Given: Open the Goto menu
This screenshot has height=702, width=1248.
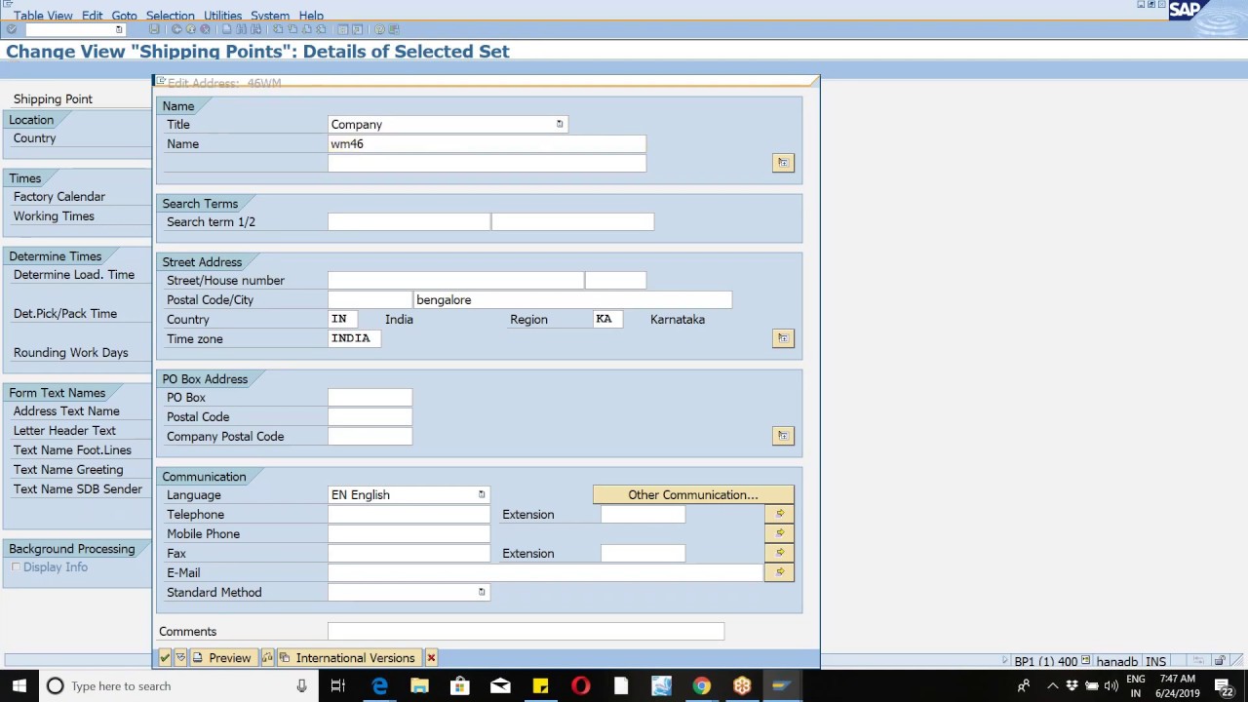Looking at the screenshot, I should click(x=124, y=16).
